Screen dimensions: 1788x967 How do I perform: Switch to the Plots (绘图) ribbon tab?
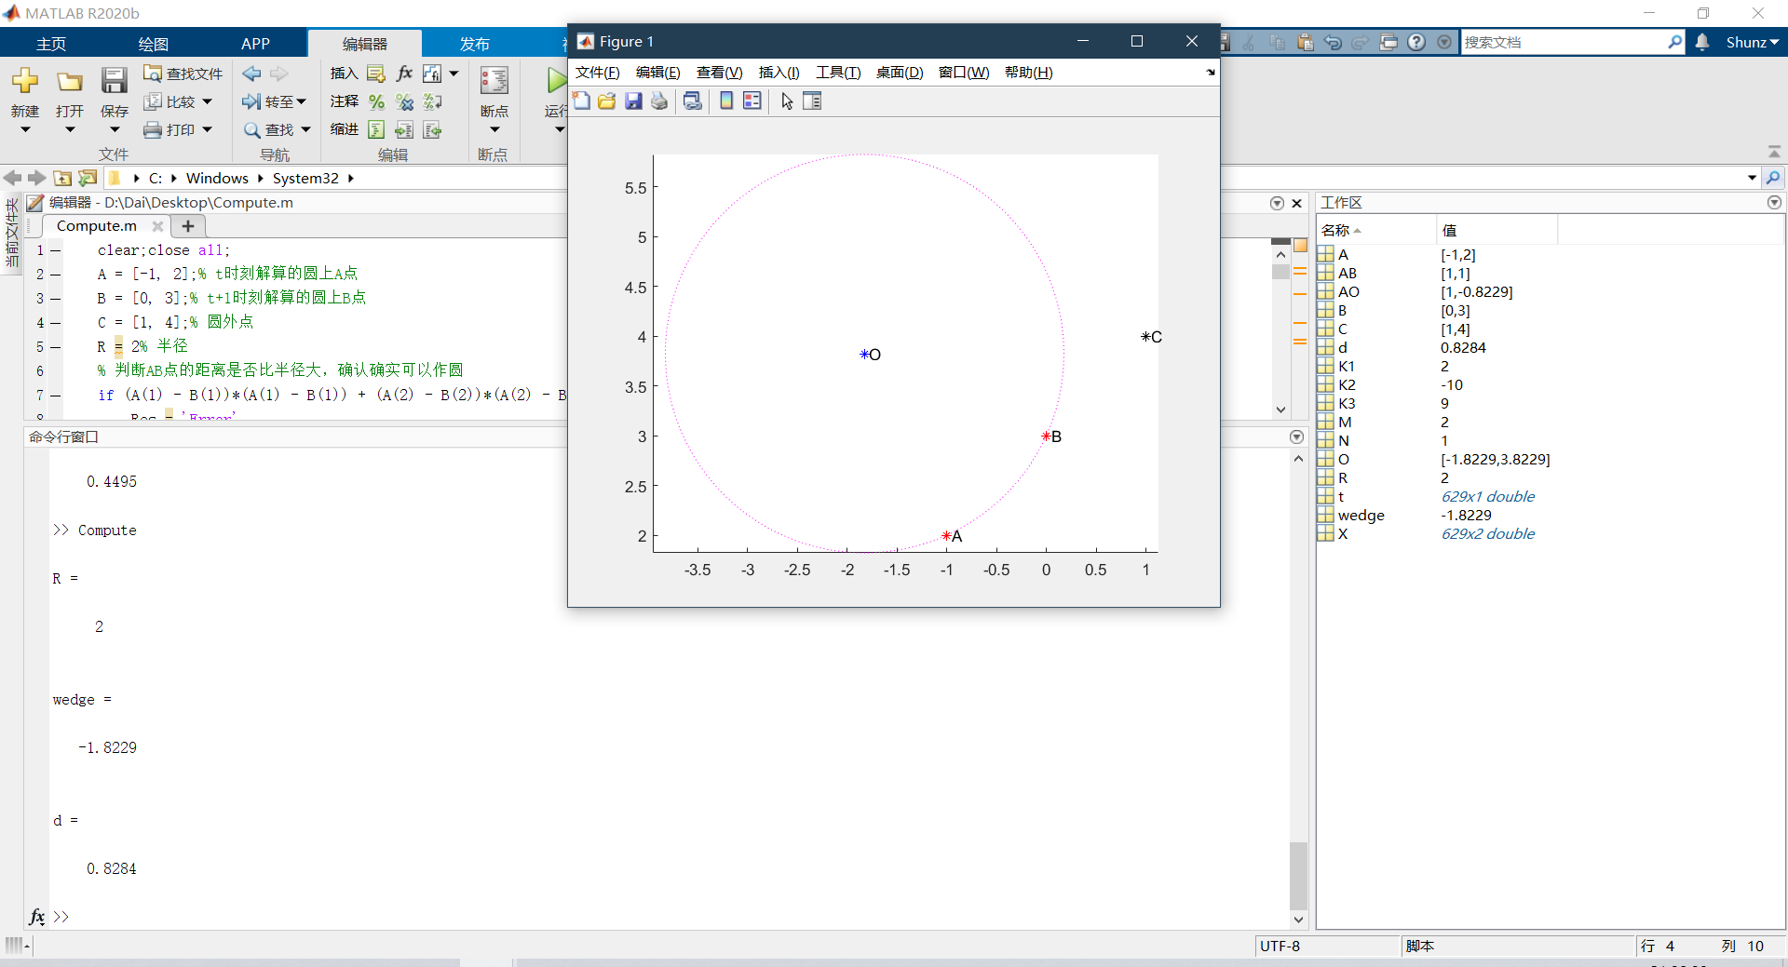[154, 44]
